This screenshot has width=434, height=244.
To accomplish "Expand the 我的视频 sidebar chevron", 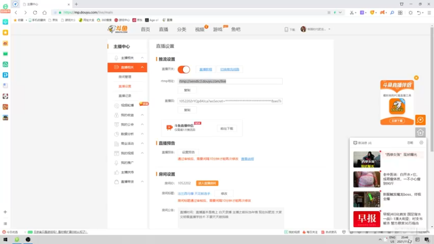I will click(142, 153).
